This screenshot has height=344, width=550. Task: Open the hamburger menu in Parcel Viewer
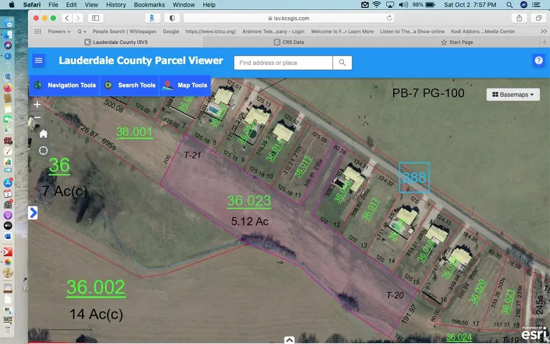tap(38, 60)
